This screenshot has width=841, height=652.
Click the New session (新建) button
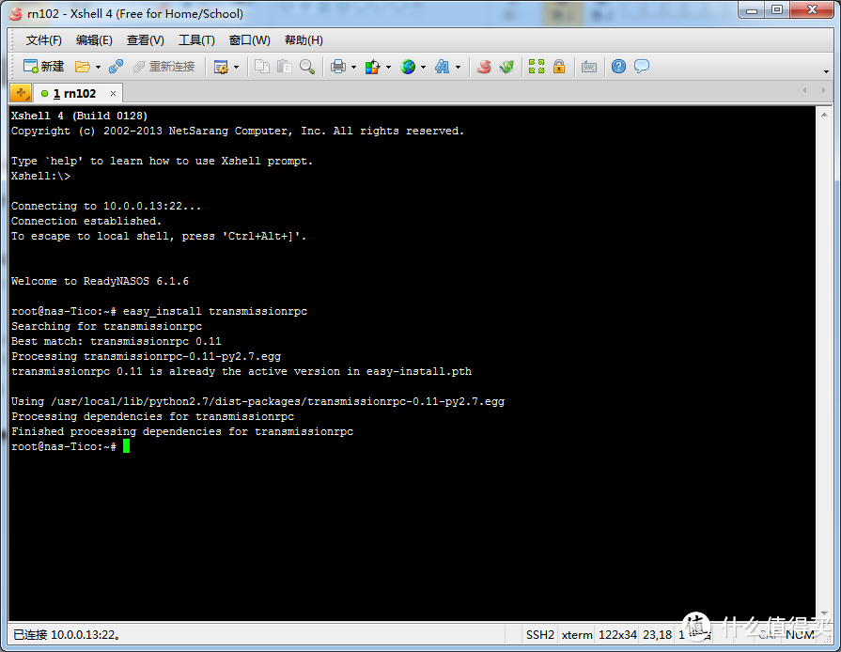tap(44, 67)
